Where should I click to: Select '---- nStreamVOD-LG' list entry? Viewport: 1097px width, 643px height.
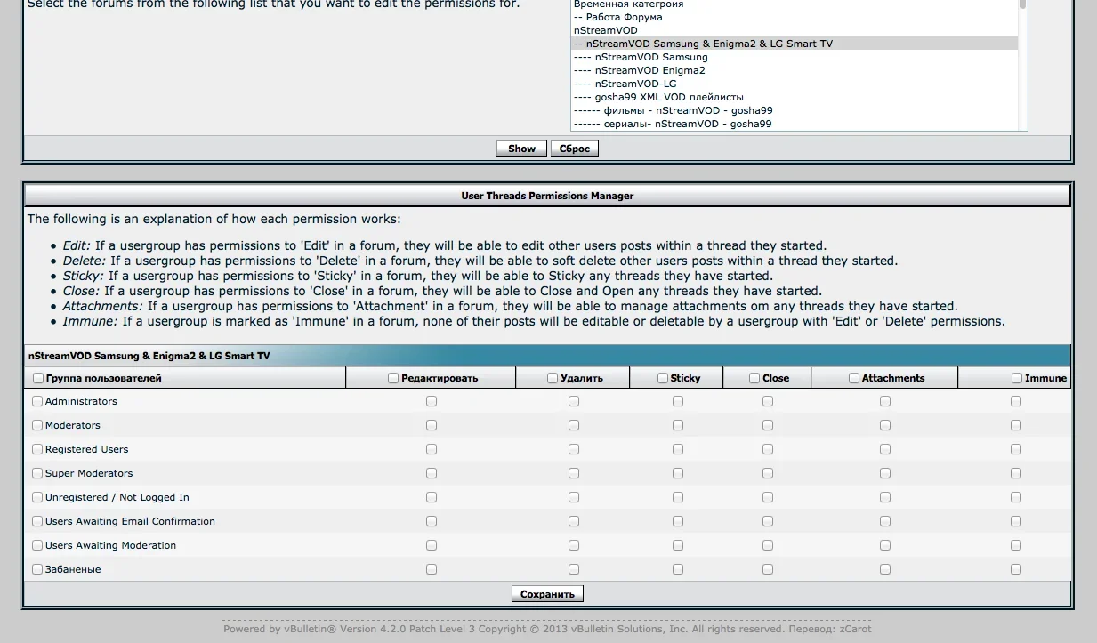(795, 84)
